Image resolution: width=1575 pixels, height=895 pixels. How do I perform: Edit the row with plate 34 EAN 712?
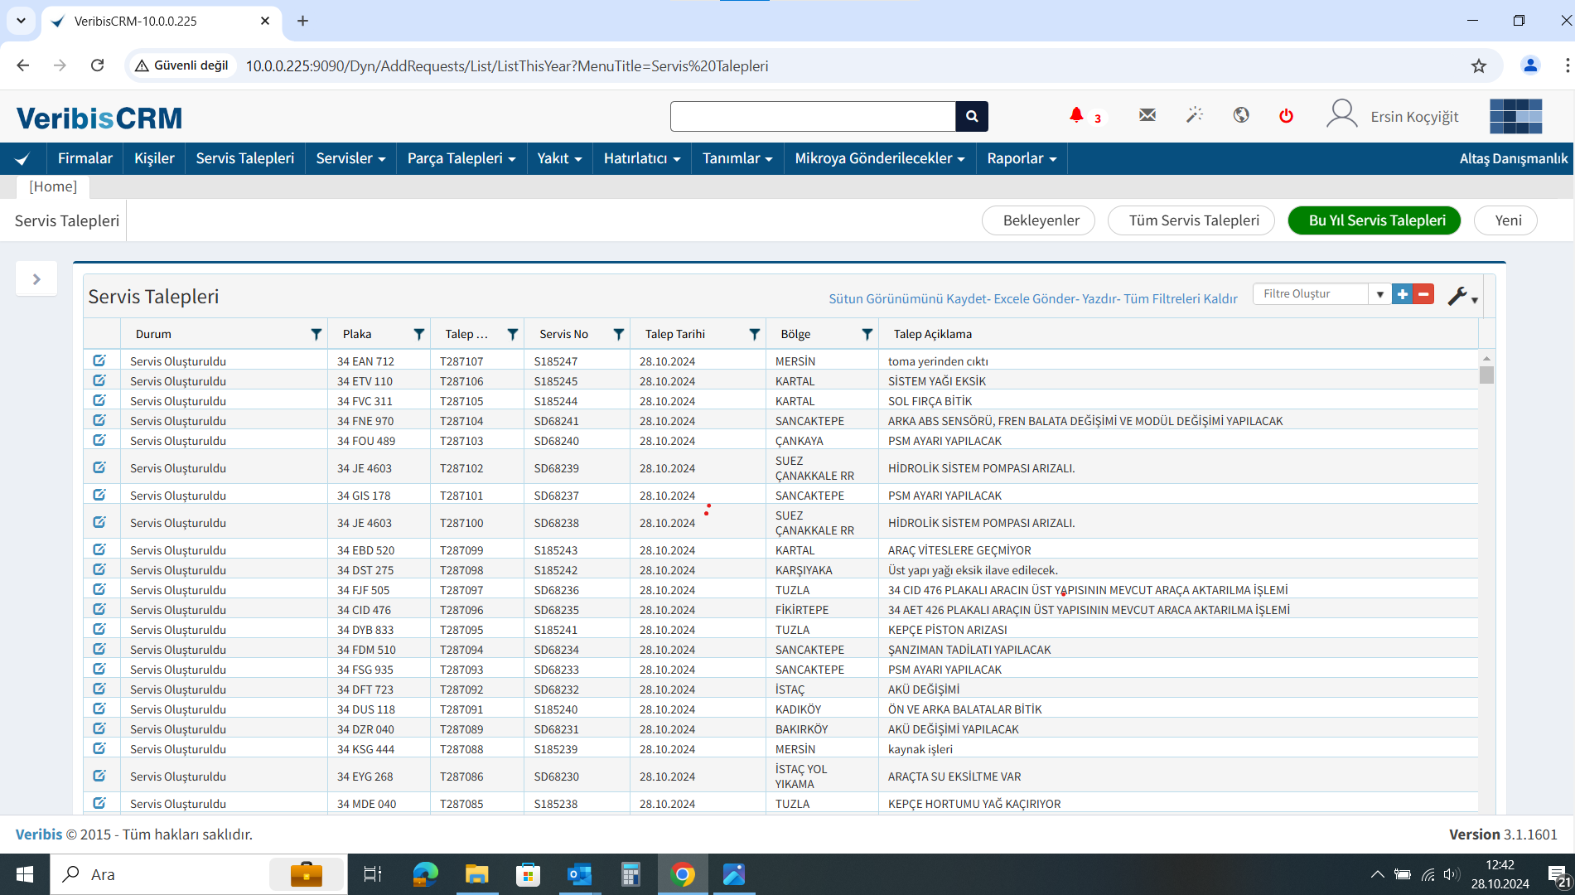point(99,360)
